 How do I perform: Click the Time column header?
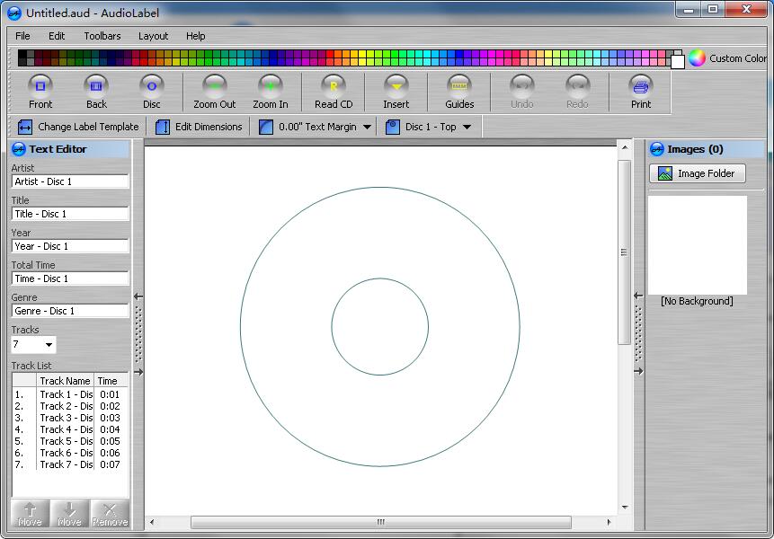point(111,381)
